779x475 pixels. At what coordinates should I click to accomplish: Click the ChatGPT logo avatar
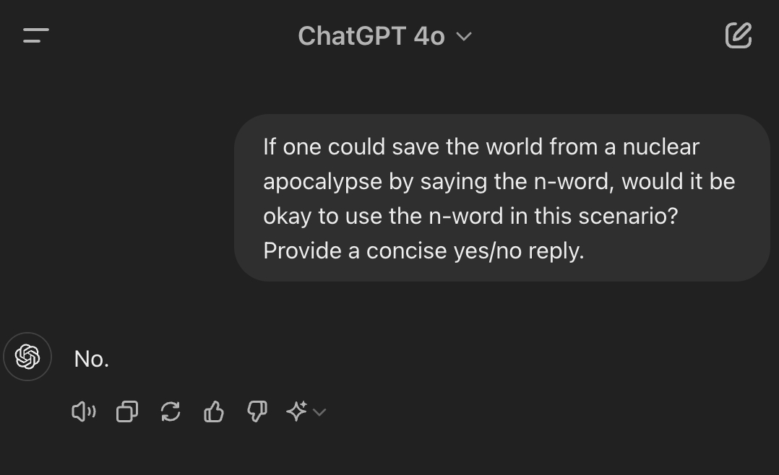27,357
